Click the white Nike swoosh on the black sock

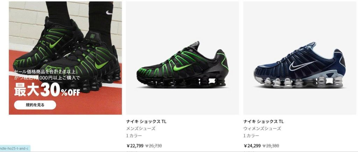(x=109, y=13)
